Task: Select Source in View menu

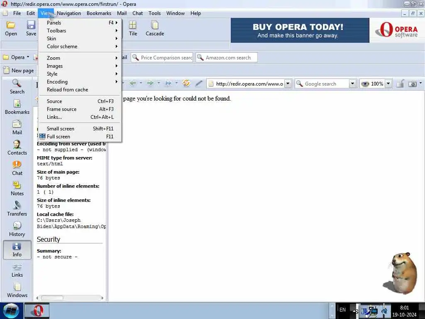Action: point(81,101)
